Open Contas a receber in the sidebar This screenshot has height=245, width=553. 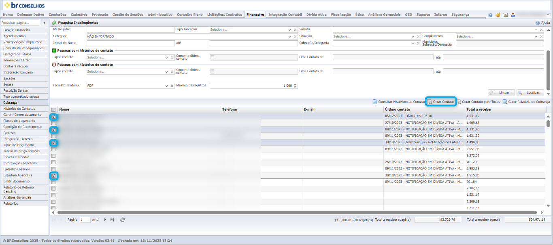(x=25, y=66)
